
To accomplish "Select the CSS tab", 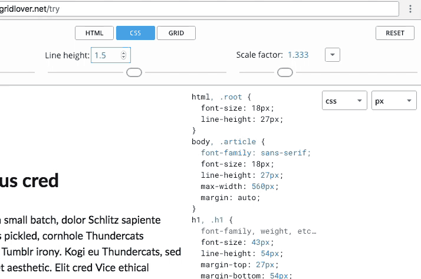I will click(x=136, y=33).
